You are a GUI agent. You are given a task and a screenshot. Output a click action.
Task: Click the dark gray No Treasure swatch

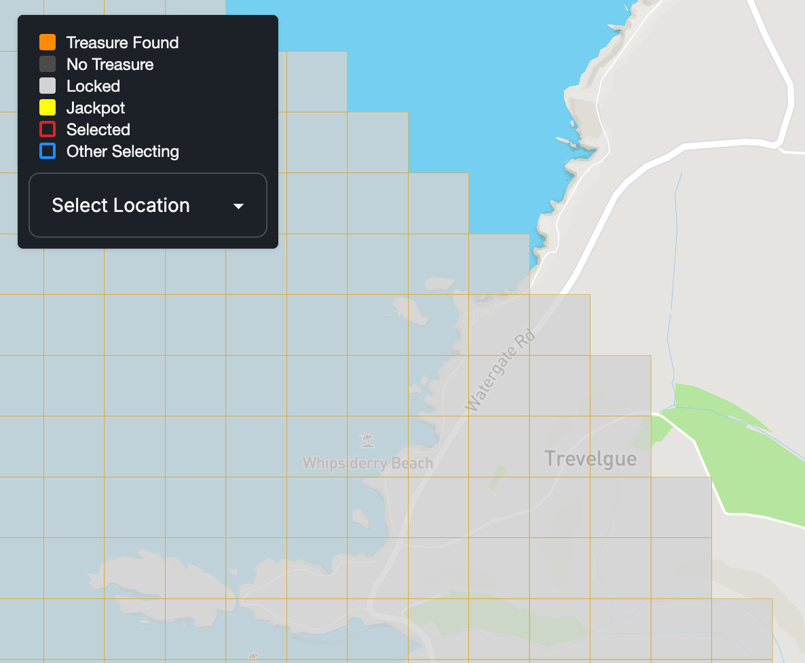coord(48,64)
